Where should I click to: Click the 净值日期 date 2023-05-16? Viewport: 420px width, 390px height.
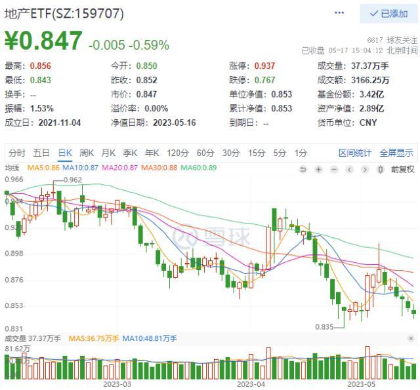tap(175, 123)
